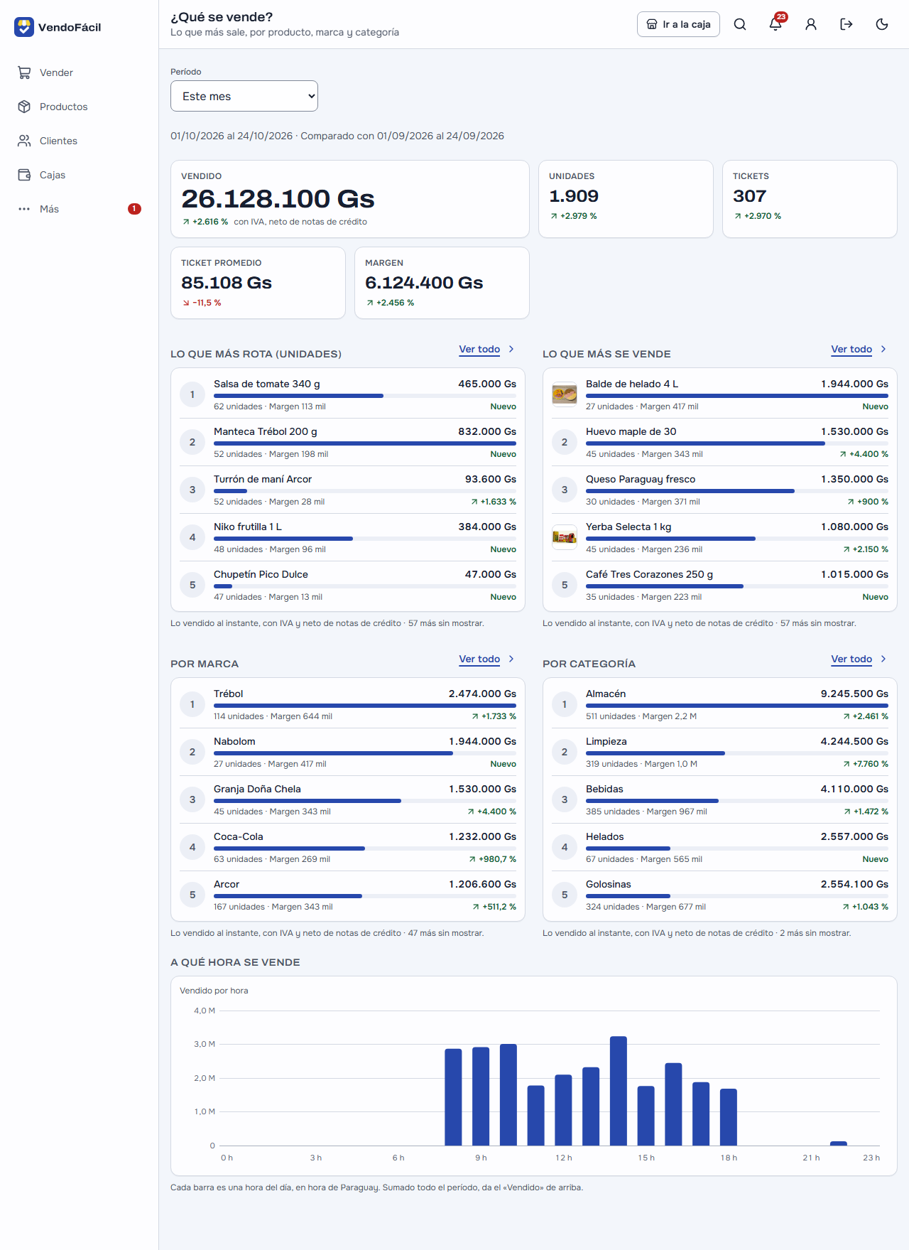The width and height of the screenshot is (909, 1250).
Task: Open the user profile icon
Action: [x=811, y=24]
